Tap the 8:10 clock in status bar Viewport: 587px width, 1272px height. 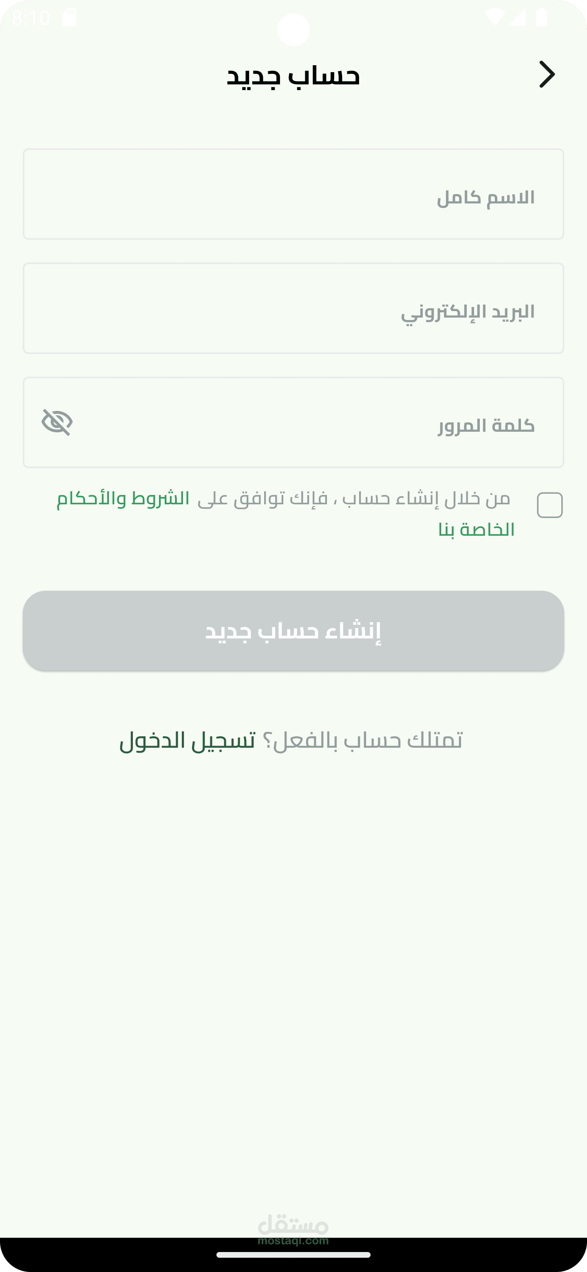tap(31, 18)
